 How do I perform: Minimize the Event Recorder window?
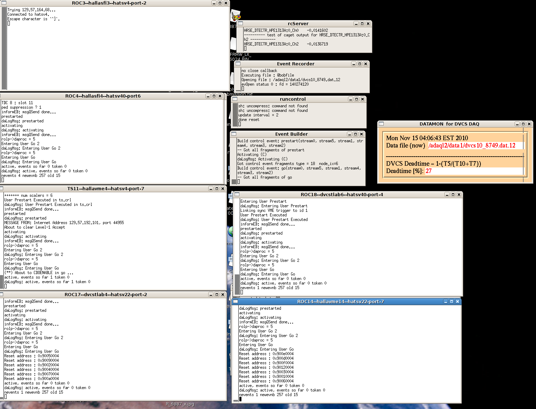click(354, 64)
